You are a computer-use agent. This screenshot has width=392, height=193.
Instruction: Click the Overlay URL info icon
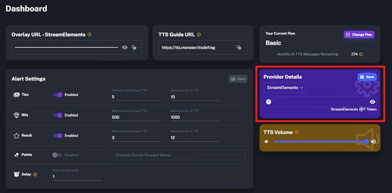pyautogui.click(x=89, y=35)
